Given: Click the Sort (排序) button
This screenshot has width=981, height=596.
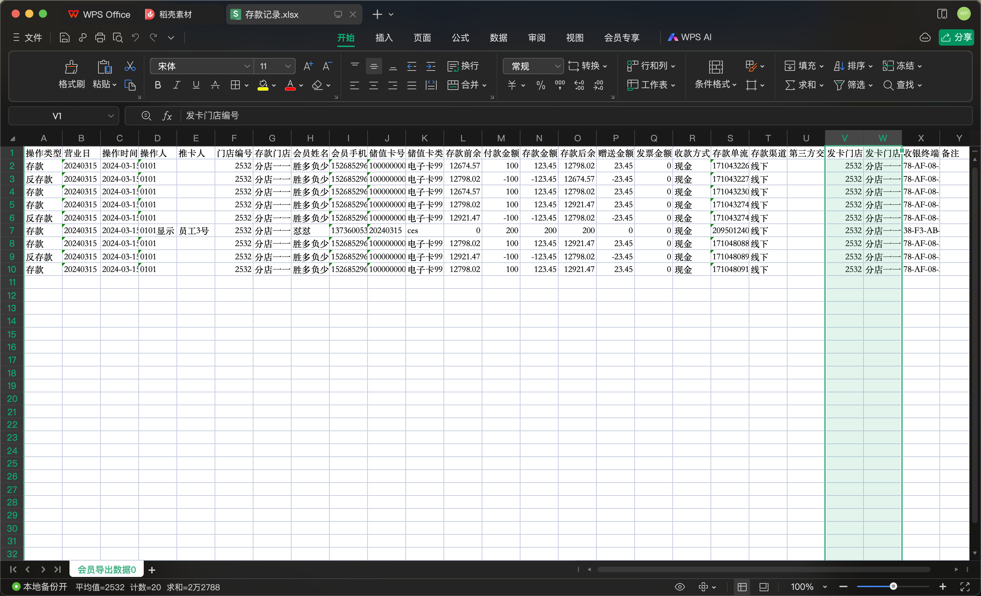Looking at the screenshot, I should (x=853, y=66).
